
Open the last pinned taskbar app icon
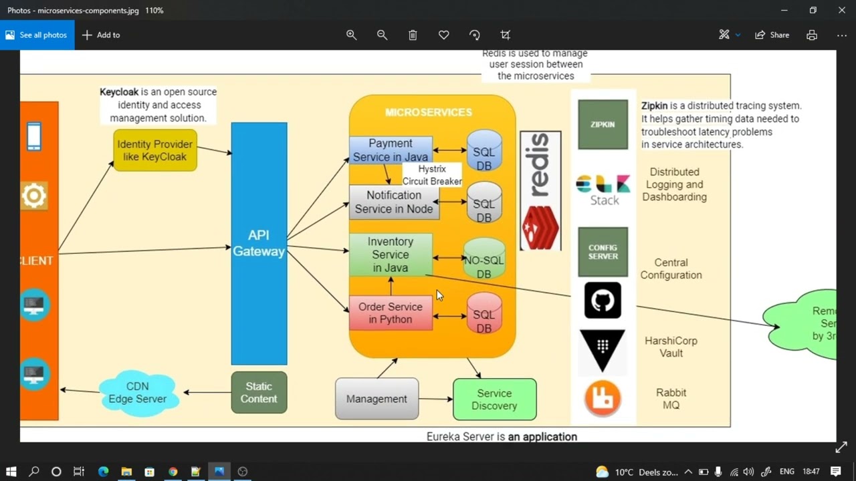click(x=243, y=472)
